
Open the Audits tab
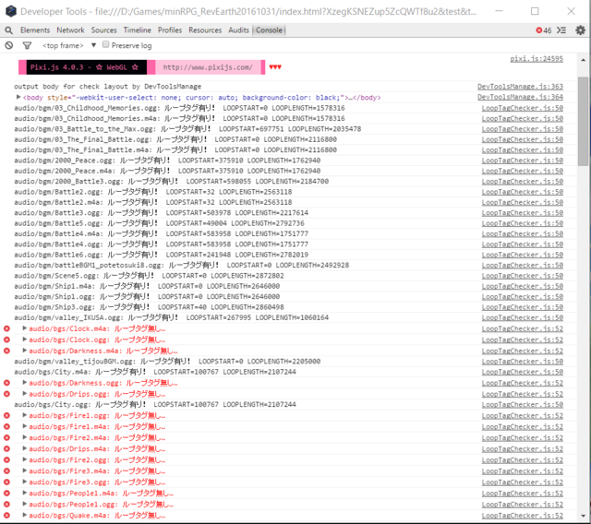point(238,30)
